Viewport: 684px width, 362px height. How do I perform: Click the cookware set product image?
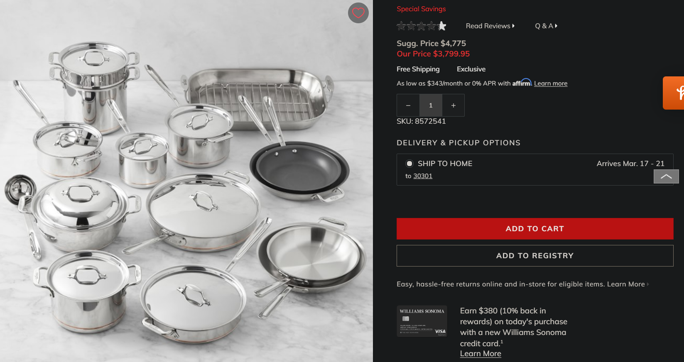coord(186,181)
